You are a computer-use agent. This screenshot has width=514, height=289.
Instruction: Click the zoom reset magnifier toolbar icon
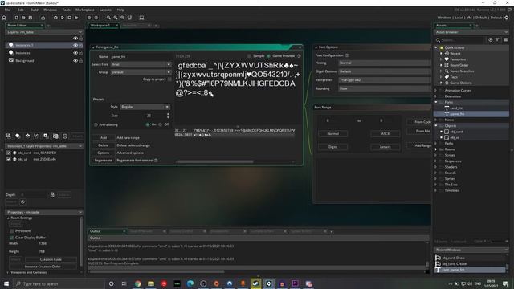(x=116, y=18)
